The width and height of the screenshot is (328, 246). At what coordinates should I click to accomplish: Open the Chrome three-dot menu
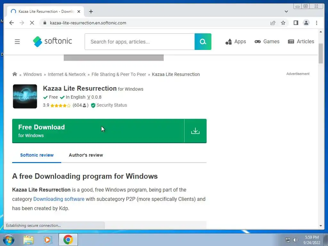point(316,23)
